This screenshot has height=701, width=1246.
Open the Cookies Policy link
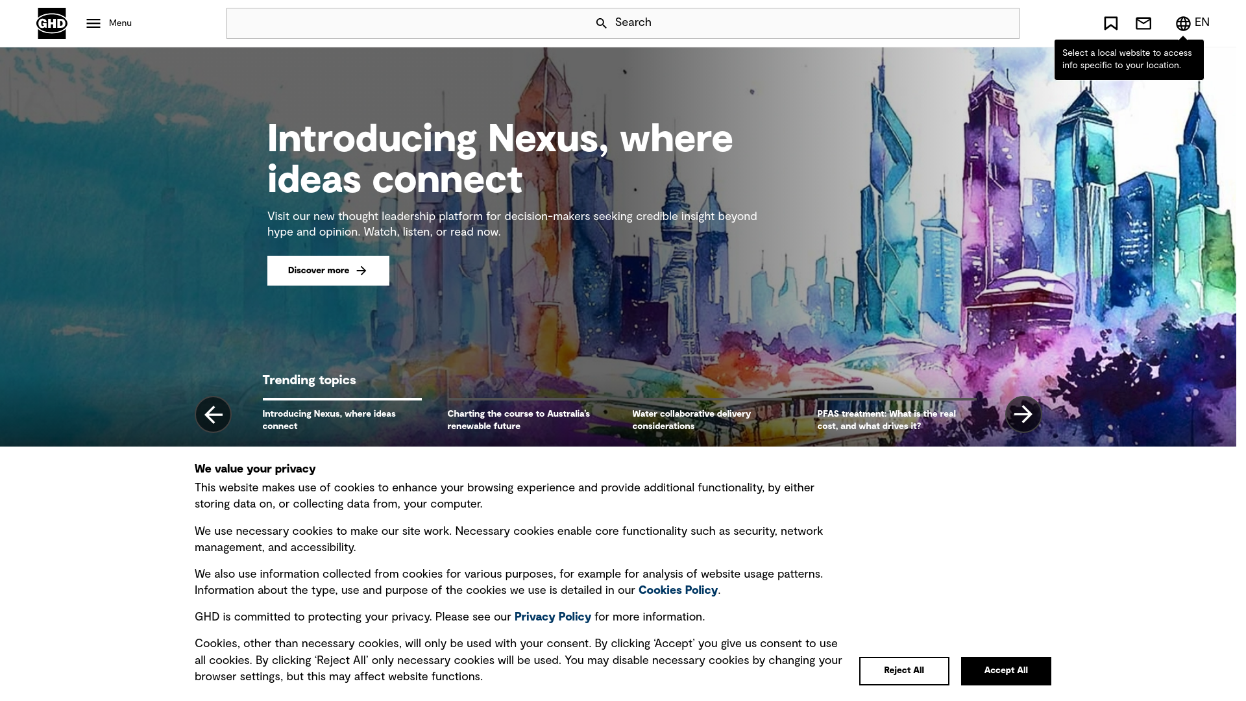pos(678,590)
